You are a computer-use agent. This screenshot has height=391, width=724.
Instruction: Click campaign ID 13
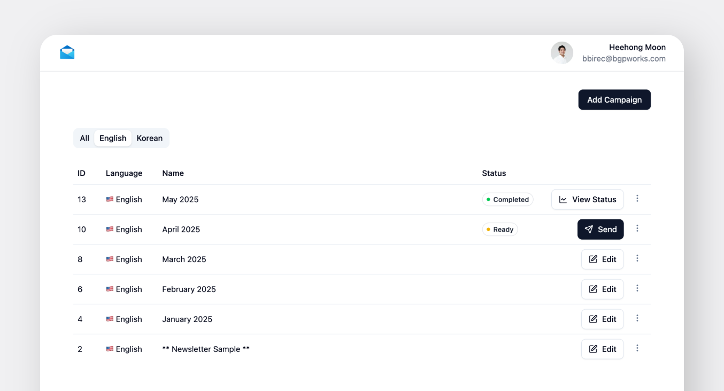pyautogui.click(x=82, y=200)
